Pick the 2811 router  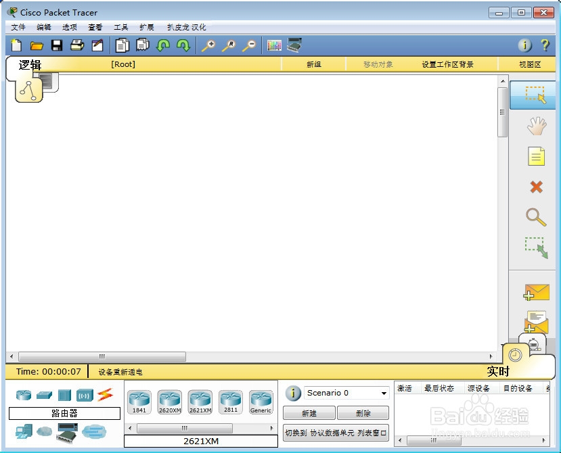click(231, 402)
